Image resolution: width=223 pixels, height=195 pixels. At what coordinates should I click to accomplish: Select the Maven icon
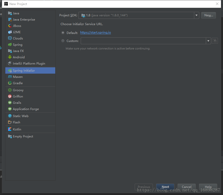click(10, 77)
